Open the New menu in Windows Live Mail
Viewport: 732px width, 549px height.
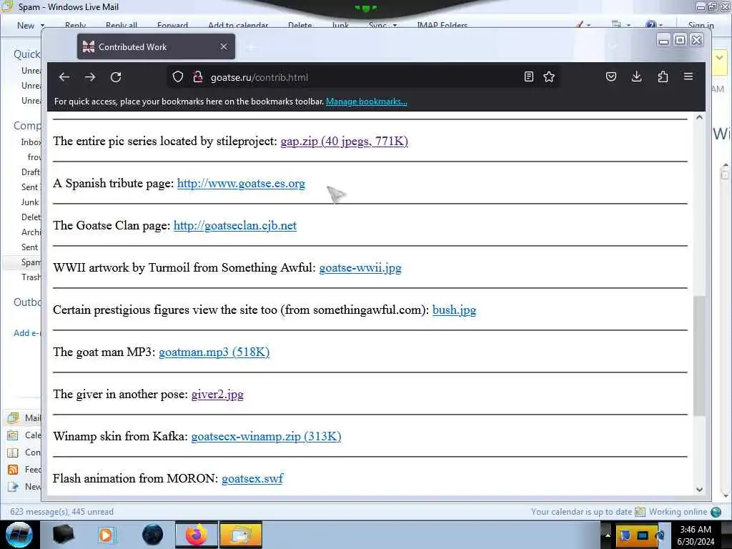click(x=26, y=25)
